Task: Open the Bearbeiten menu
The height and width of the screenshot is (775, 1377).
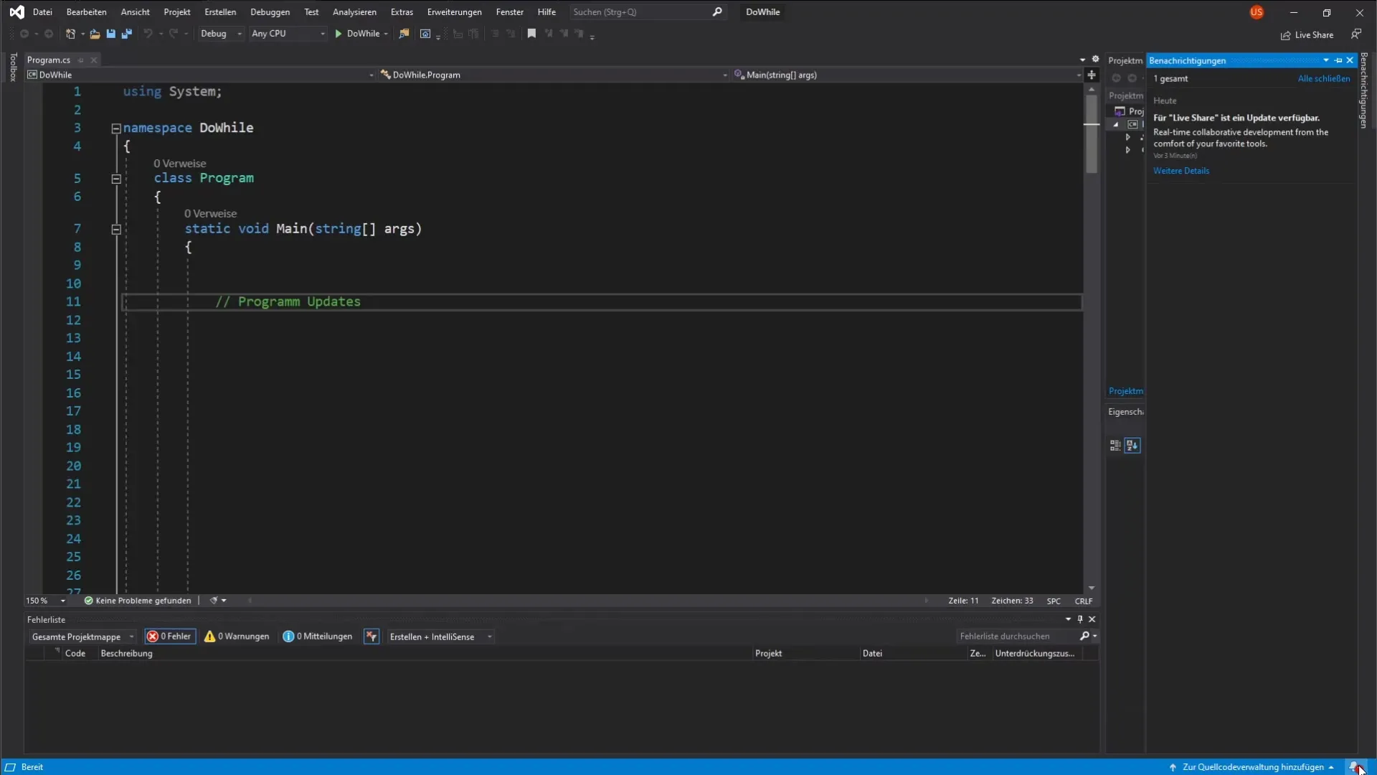Action: (x=86, y=12)
